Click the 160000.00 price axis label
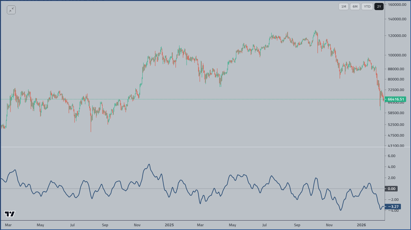The width and height of the screenshot is (411, 230). click(x=397, y=4)
